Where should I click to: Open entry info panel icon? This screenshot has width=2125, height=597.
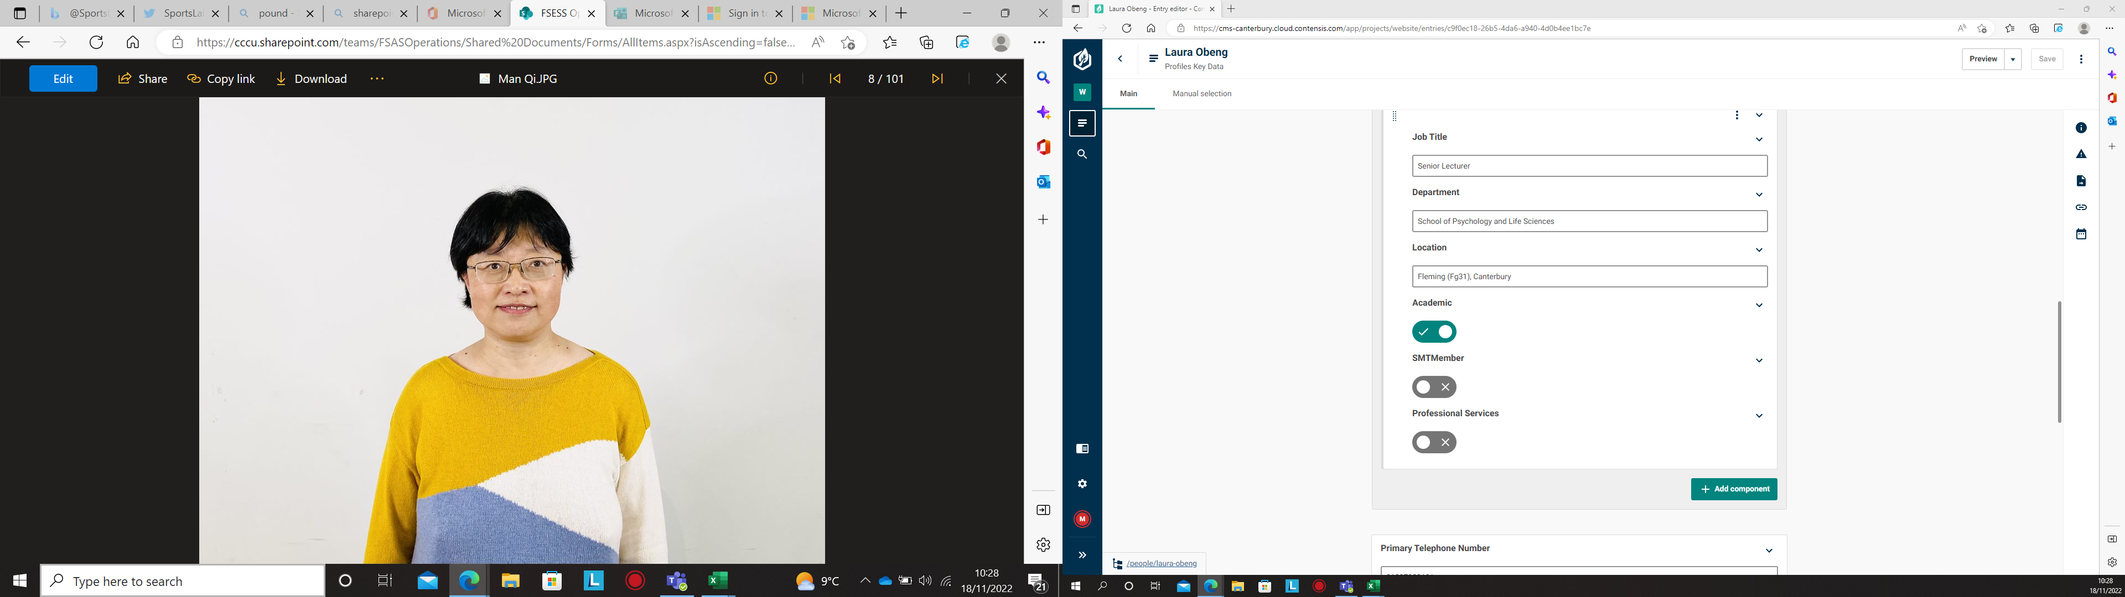tap(2081, 128)
